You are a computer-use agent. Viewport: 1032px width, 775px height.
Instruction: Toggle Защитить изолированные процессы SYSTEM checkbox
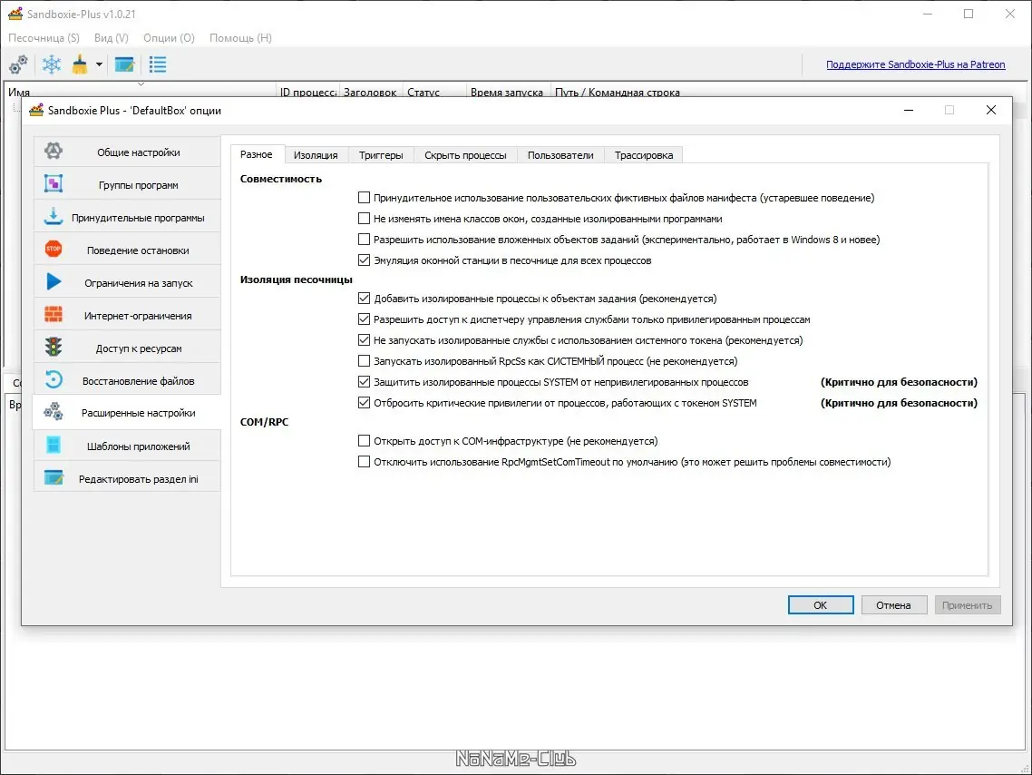[364, 382]
